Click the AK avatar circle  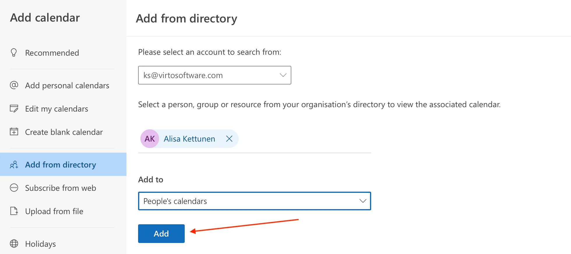tap(150, 139)
